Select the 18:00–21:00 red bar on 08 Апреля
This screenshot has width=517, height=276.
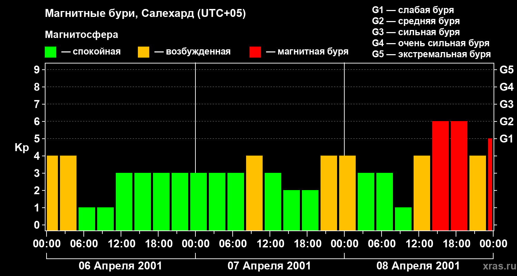pyautogui.click(x=459, y=176)
